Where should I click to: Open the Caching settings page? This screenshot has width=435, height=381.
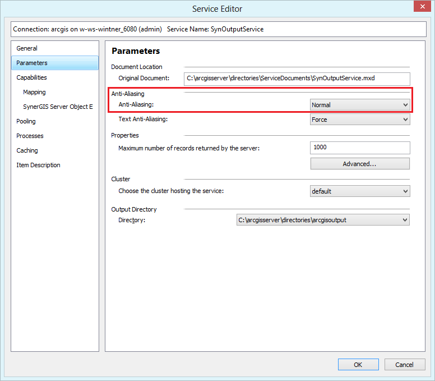click(x=27, y=150)
